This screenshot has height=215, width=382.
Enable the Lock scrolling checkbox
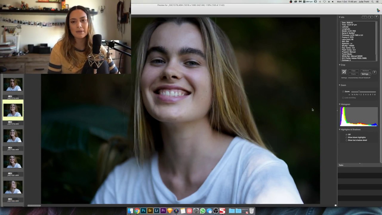343,98
